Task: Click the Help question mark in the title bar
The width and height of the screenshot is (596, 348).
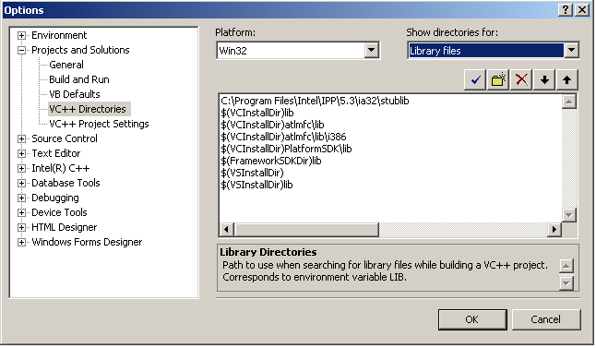Action: [566, 10]
